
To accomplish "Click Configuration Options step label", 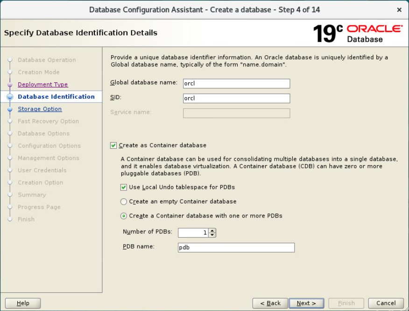I will pyautogui.click(x=49, y=146).
